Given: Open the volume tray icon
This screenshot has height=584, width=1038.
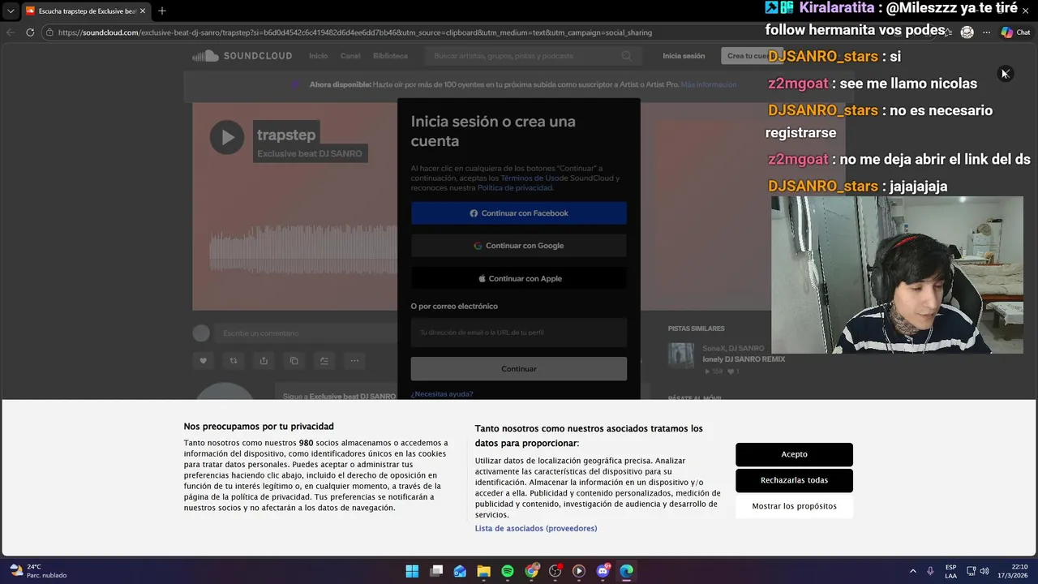Looking at the screenshot, I should point(984,571).
